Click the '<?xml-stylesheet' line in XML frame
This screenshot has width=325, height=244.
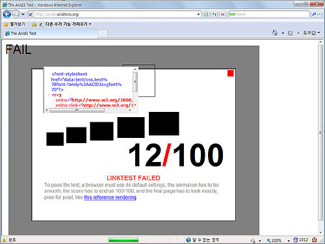coord(70,74)
